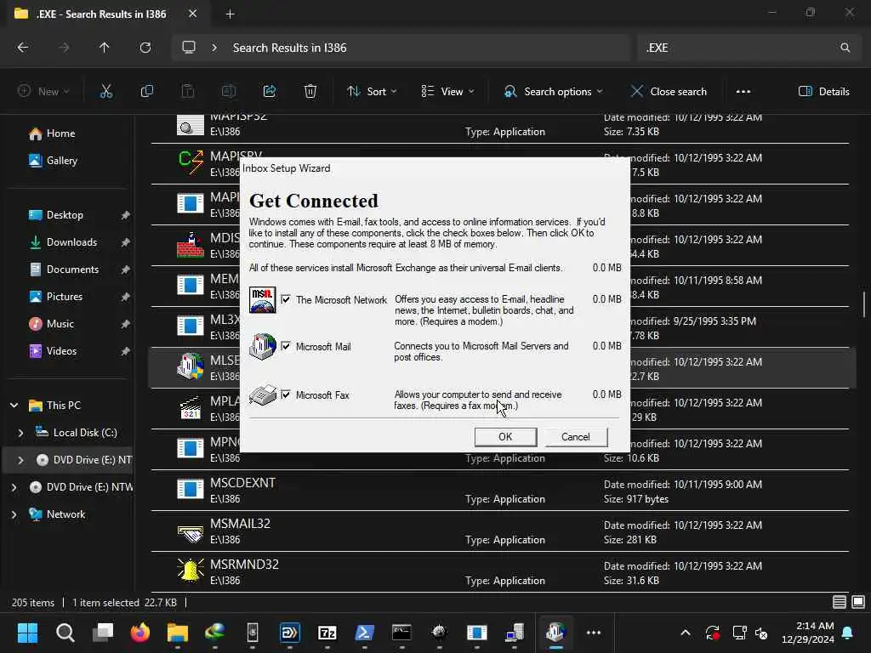Image resolution: width=871 pixels, height=653 pixels.
Task: Open the Downloads folder
Action: click(x=71, y=242)
